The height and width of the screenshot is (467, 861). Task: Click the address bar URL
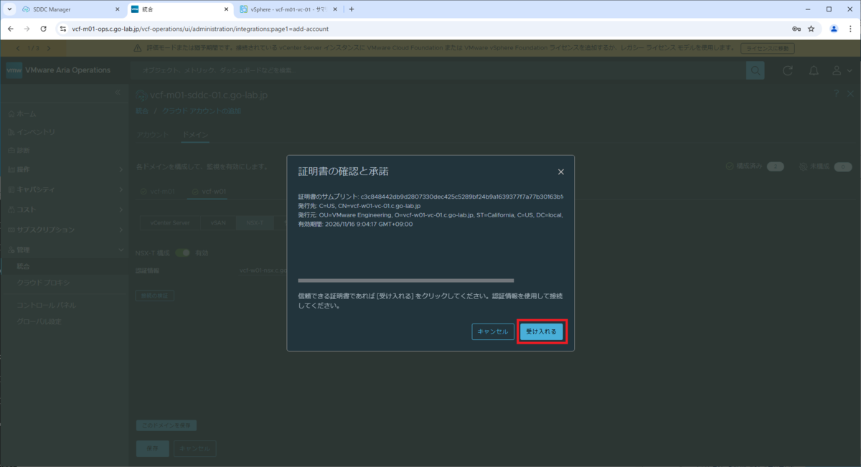(x=201, y=29)
